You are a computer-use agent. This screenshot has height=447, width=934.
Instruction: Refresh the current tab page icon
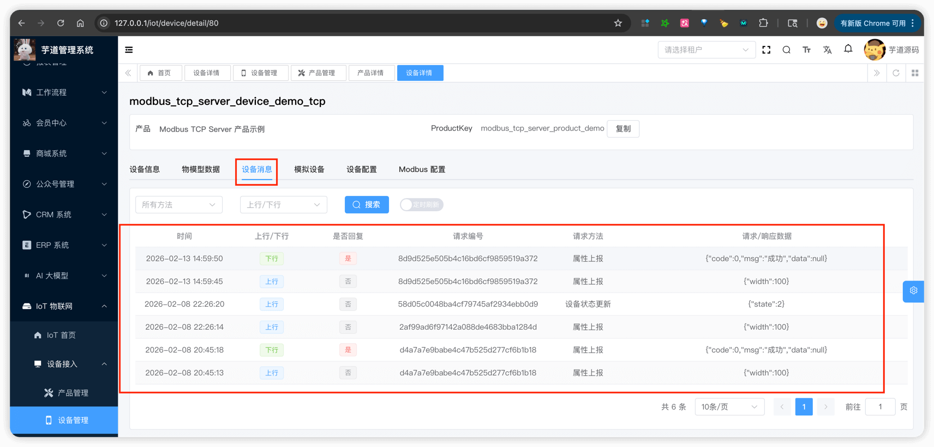[896, 73]
